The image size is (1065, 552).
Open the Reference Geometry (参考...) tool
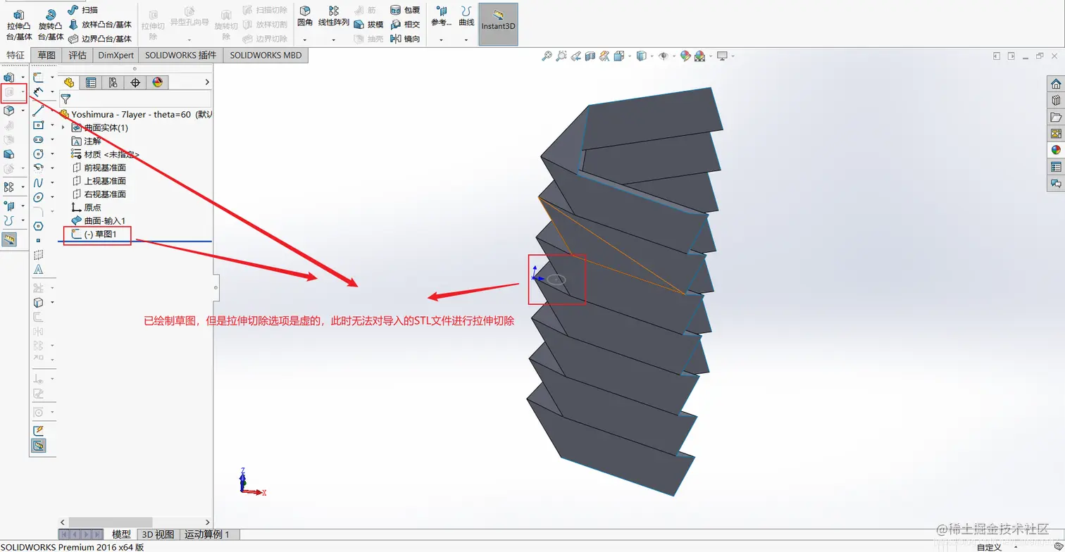tap(441, 16)
